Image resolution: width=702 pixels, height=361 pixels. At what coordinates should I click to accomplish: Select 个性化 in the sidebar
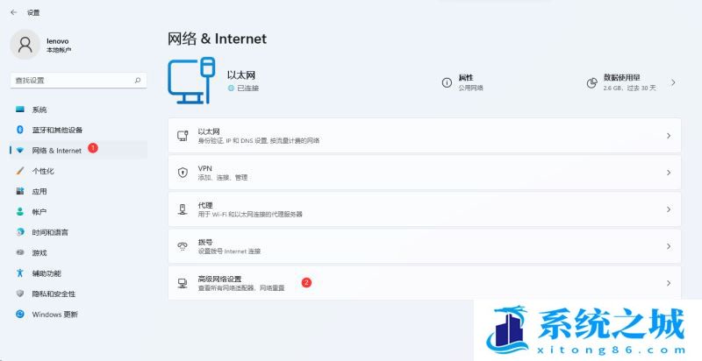(43, 171)
